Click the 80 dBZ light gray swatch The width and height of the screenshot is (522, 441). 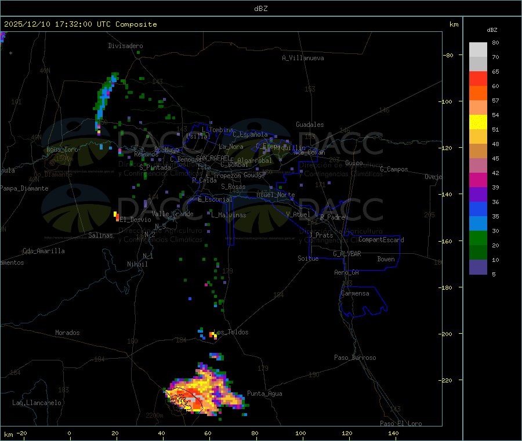(x=478, y=50)
